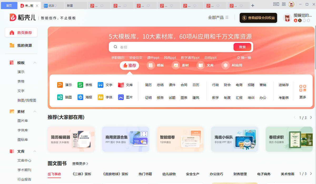Open the 全部产品 menu
This screenshot has width=316, height=184.
(218, 17)
